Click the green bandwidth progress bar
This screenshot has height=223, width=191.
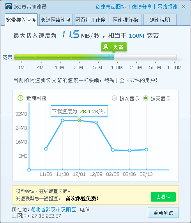tap(95, 57)
